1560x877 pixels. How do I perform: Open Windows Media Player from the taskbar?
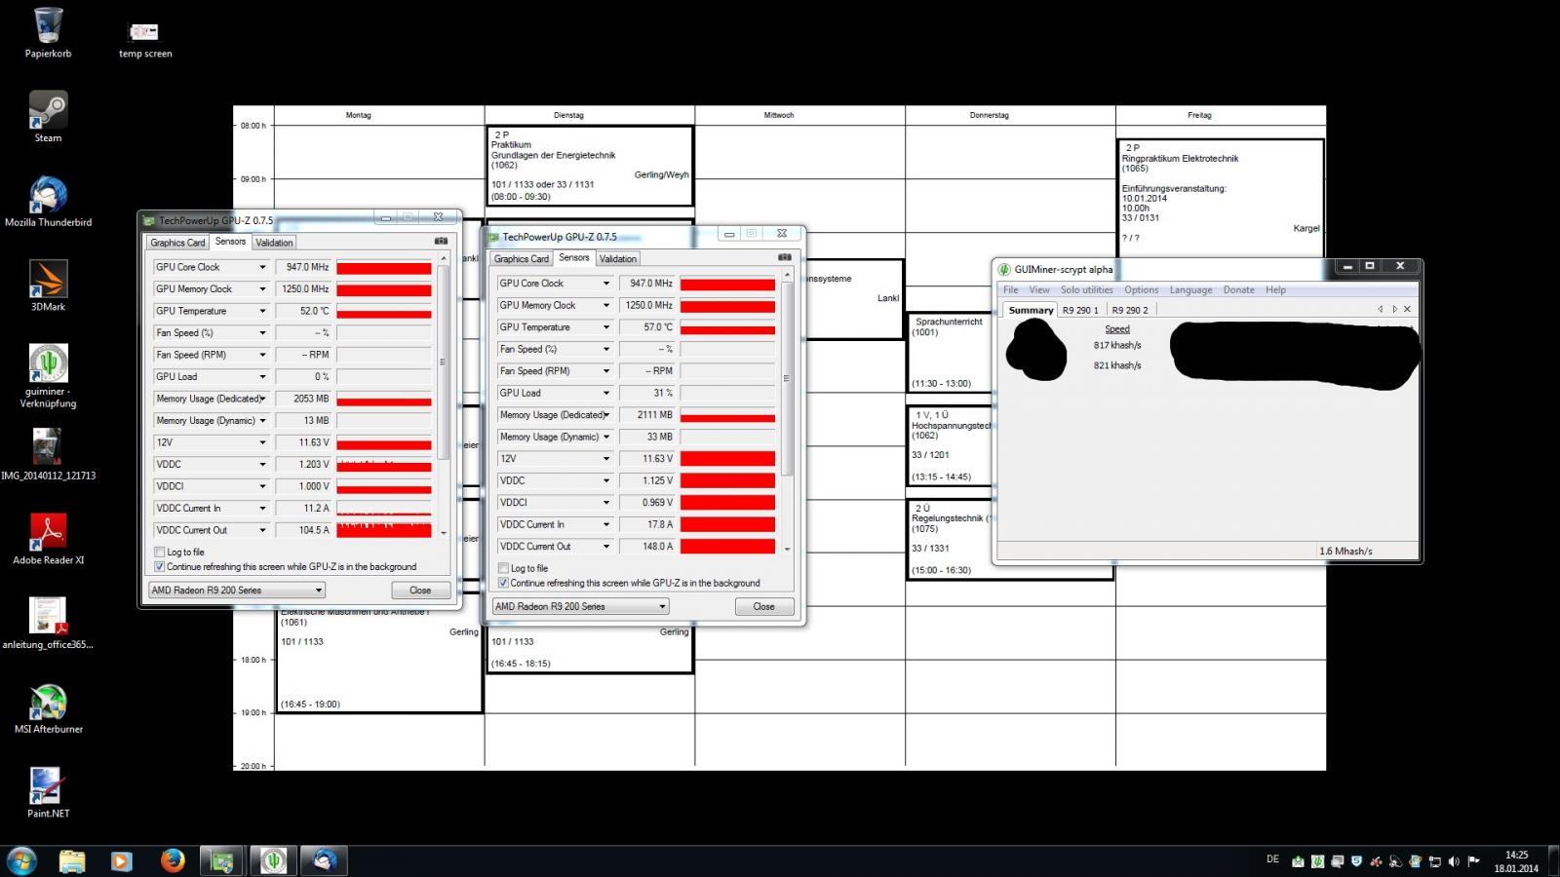click(x=121, y=860)
